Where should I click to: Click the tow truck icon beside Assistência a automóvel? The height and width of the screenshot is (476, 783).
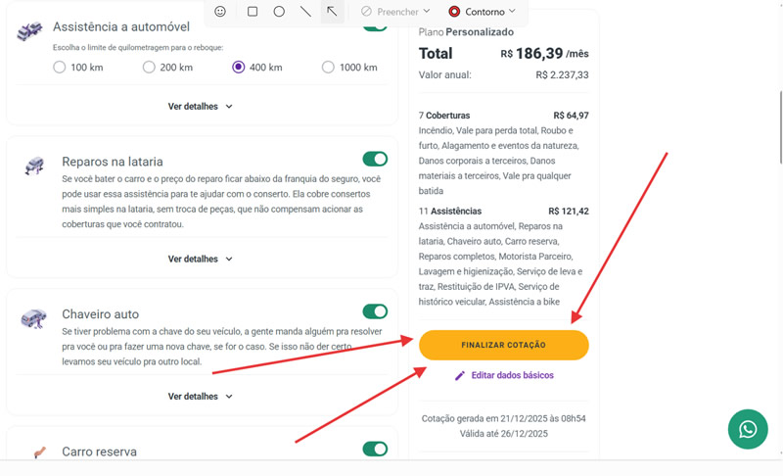(x=29, y=31)
